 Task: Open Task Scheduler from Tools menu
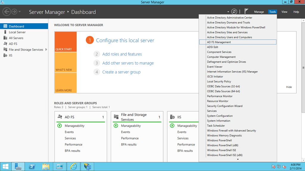[x=238, y=125]
